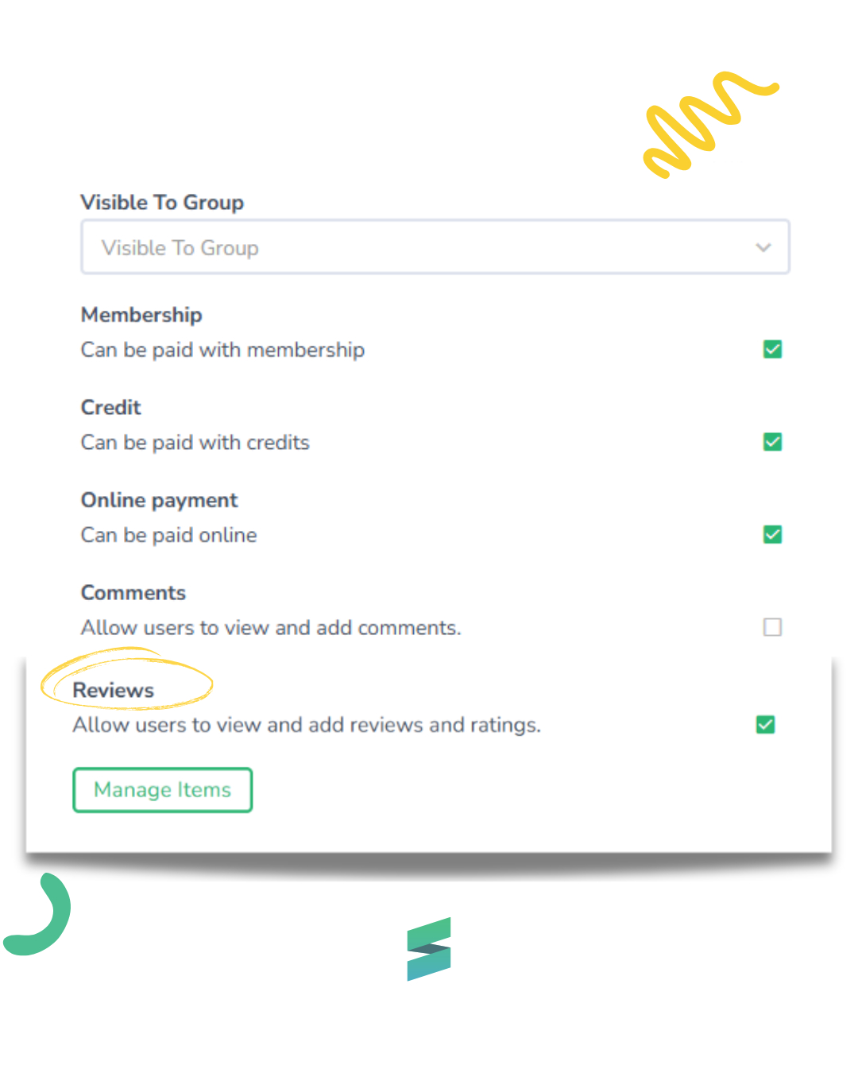The image size is (858, 1073).
Task: Click the Visible To Group field label
Action: 162,203
